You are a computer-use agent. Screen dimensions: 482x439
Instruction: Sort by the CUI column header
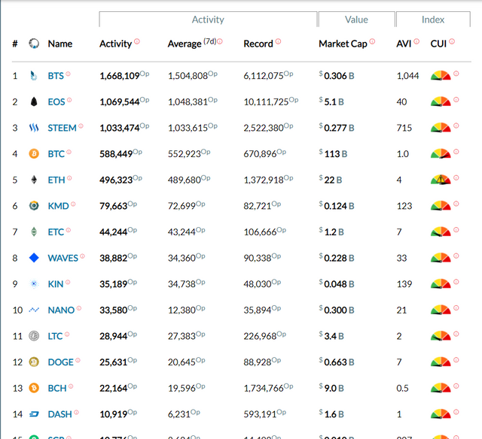click(438, 44)
